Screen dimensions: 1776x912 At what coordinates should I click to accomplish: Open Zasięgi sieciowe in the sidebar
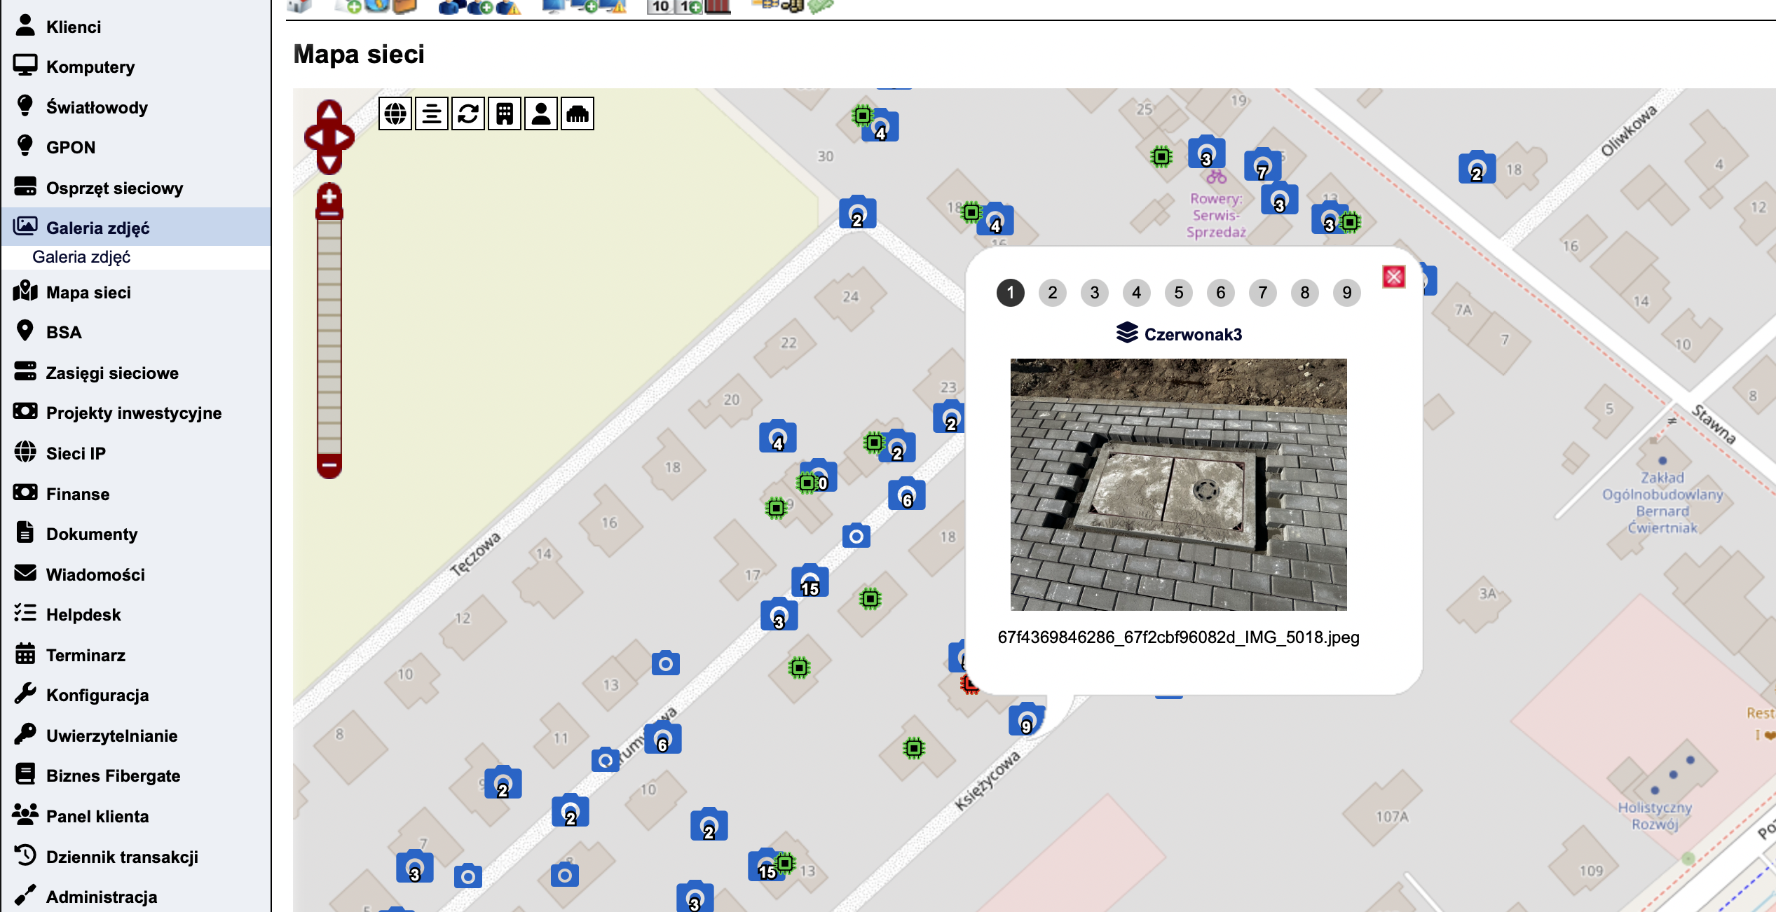click(136, 373)
